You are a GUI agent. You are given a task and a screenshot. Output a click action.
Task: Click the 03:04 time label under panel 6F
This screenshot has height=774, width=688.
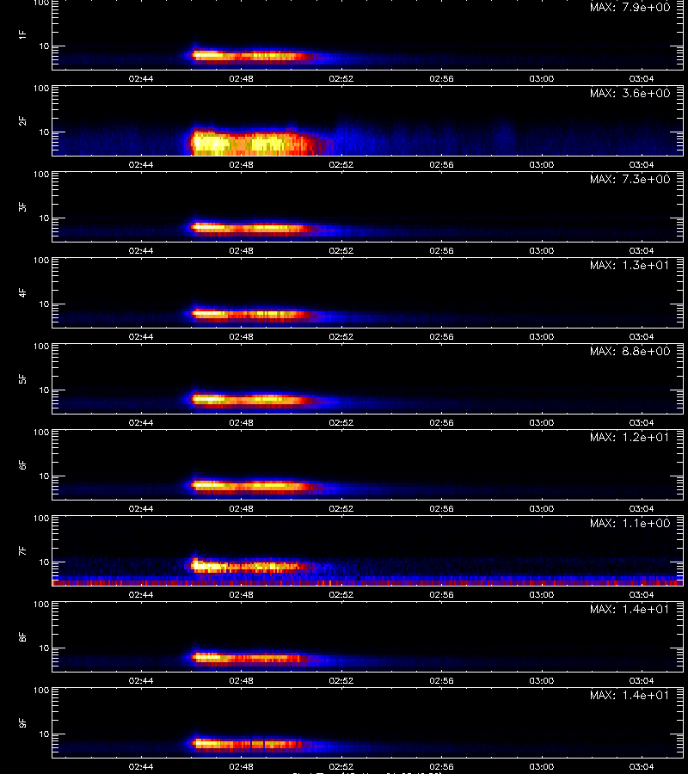click(641, 508)
